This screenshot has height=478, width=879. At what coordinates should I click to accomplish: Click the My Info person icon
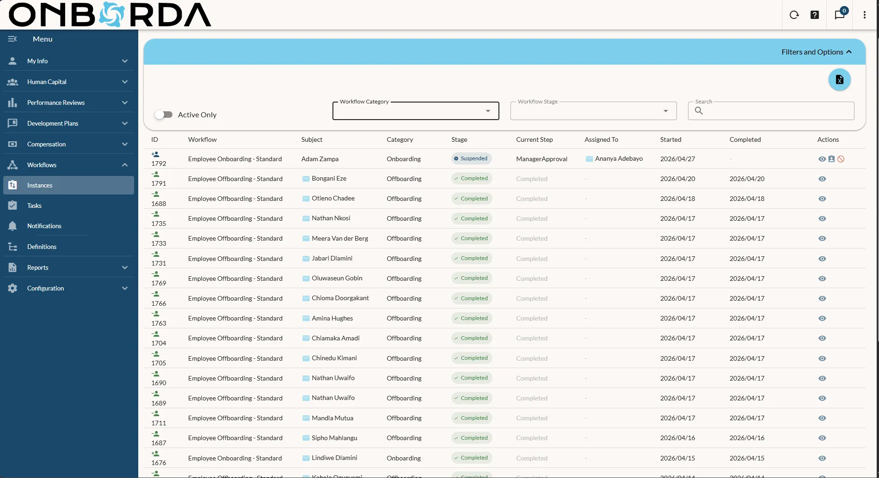[12, 61]
